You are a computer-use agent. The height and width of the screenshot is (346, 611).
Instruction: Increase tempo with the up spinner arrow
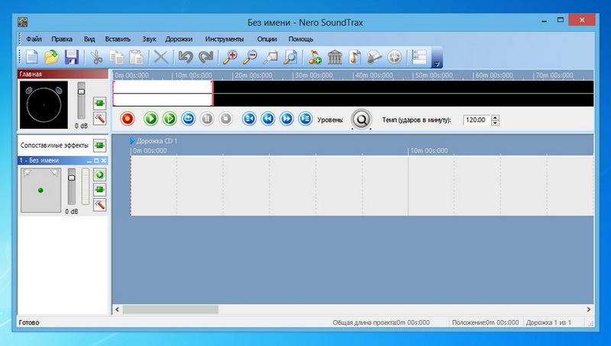(x=495, y=117)
